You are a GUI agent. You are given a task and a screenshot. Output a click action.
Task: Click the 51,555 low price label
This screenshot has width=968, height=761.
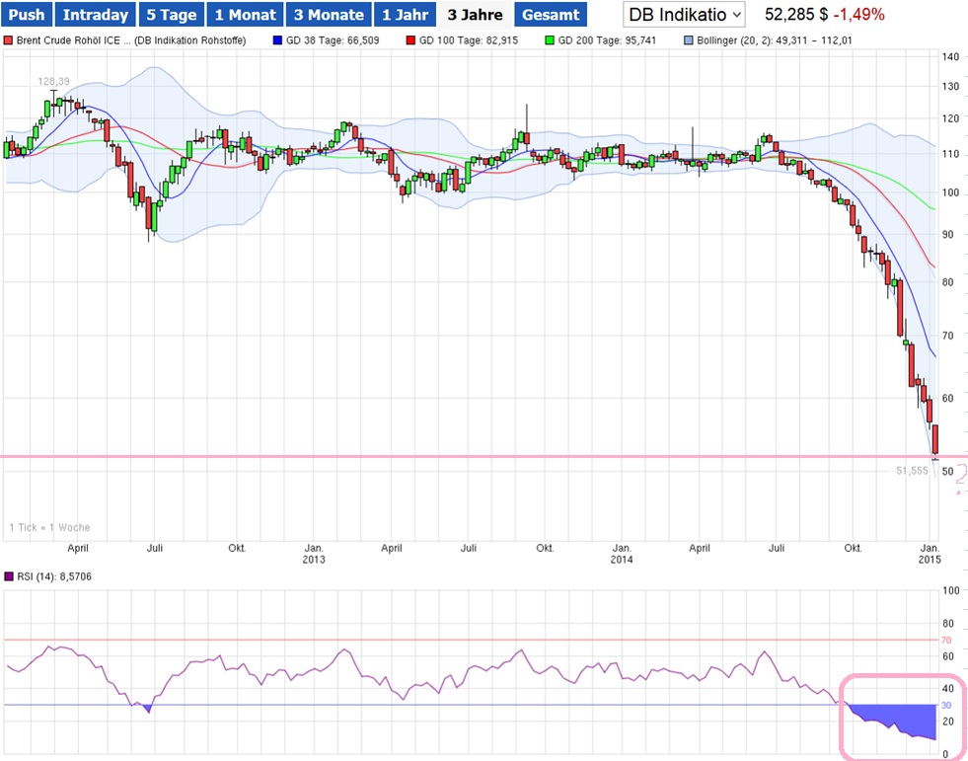(911, 471)
